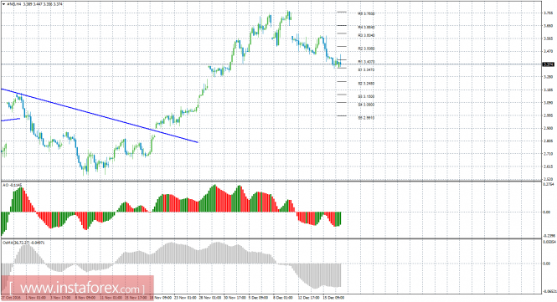
Task: Open the chart symbol dropdown triangle
Action: coord(3,4)
